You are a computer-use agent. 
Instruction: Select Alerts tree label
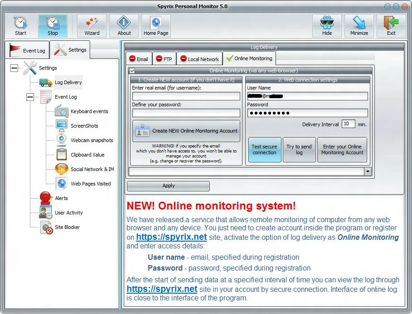[61, 198]
